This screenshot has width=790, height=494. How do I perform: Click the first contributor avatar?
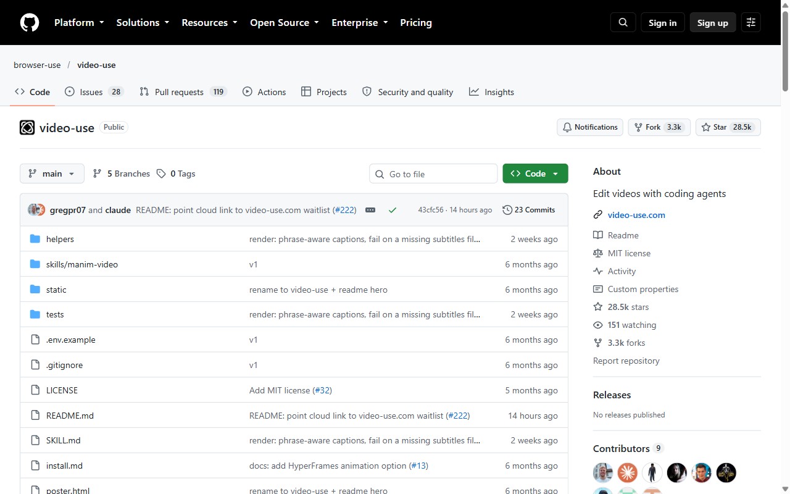coord(603,473)
